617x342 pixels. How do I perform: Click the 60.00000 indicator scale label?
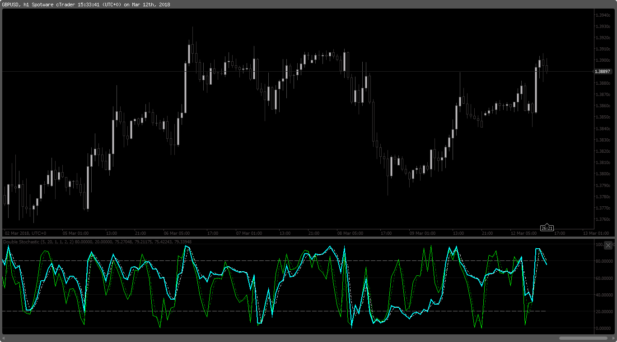coord(604,278)
